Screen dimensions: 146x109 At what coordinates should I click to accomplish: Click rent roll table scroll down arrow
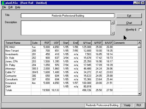click(x=139, y=94)
